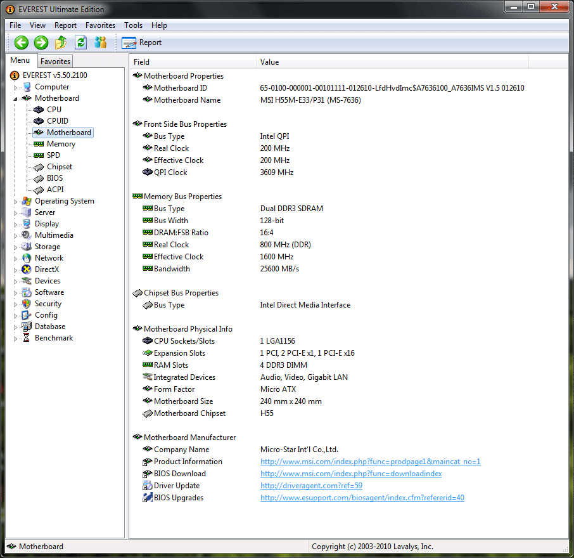Select the Bandwidth row
This screenshot has width=574, height=558.
pos(220,269)
